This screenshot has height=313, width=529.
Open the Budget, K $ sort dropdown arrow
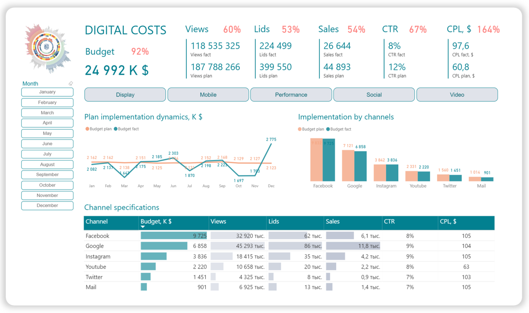pyautogui.click(x=142, y=227)
